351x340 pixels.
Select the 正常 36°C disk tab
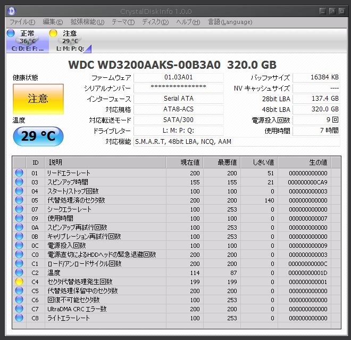coord(28,41)
